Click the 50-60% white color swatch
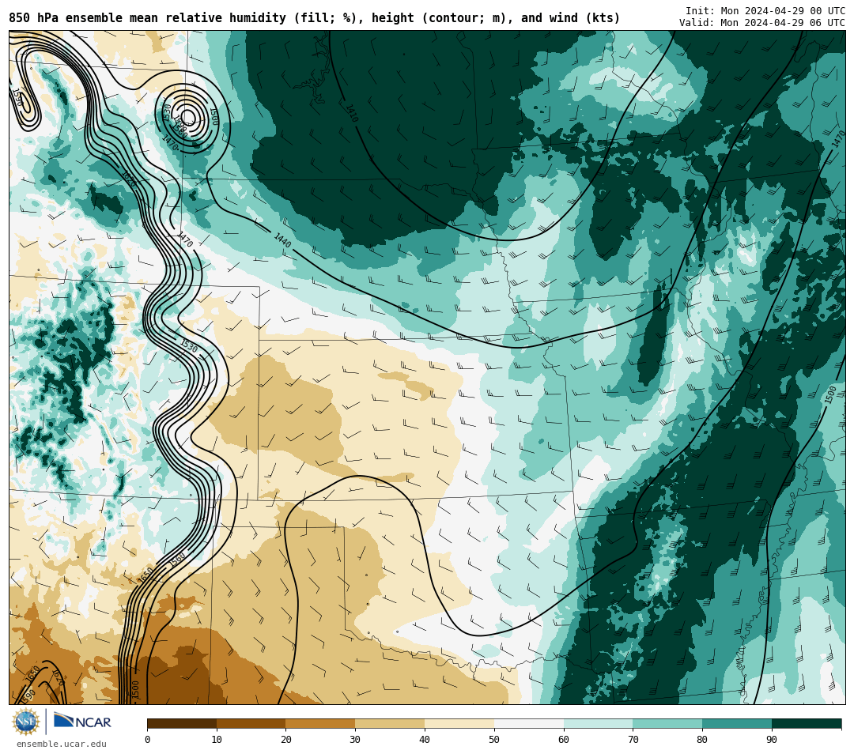Image resolution: width=854 pixels, height=754 pixels. pos(529,723)
